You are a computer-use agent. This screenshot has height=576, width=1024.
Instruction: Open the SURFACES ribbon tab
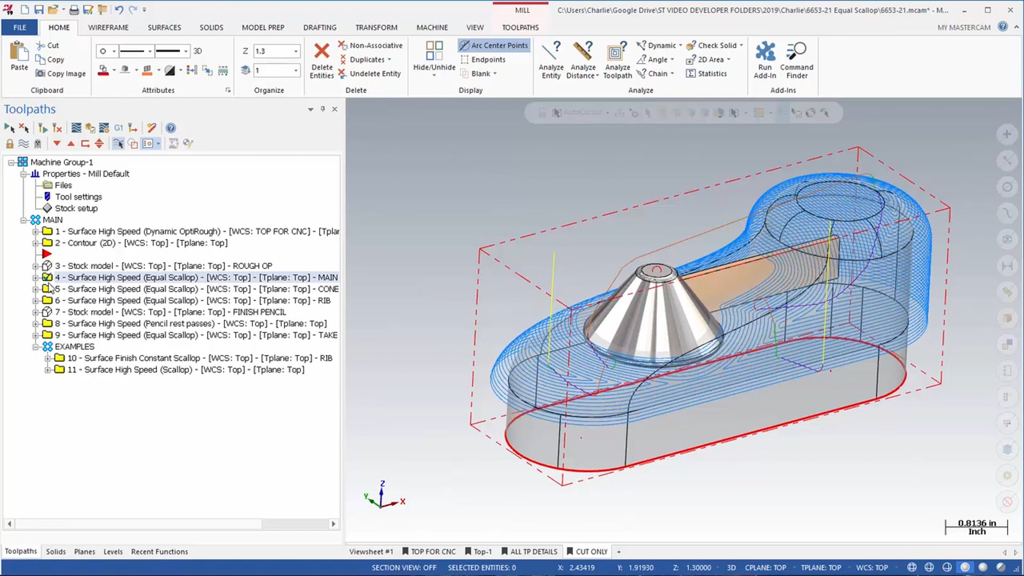164,27
